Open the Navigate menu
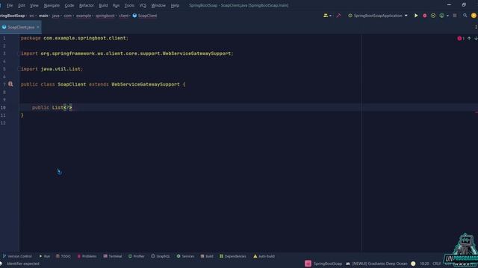This screenshot has height=268, width=478. point(52,5)
